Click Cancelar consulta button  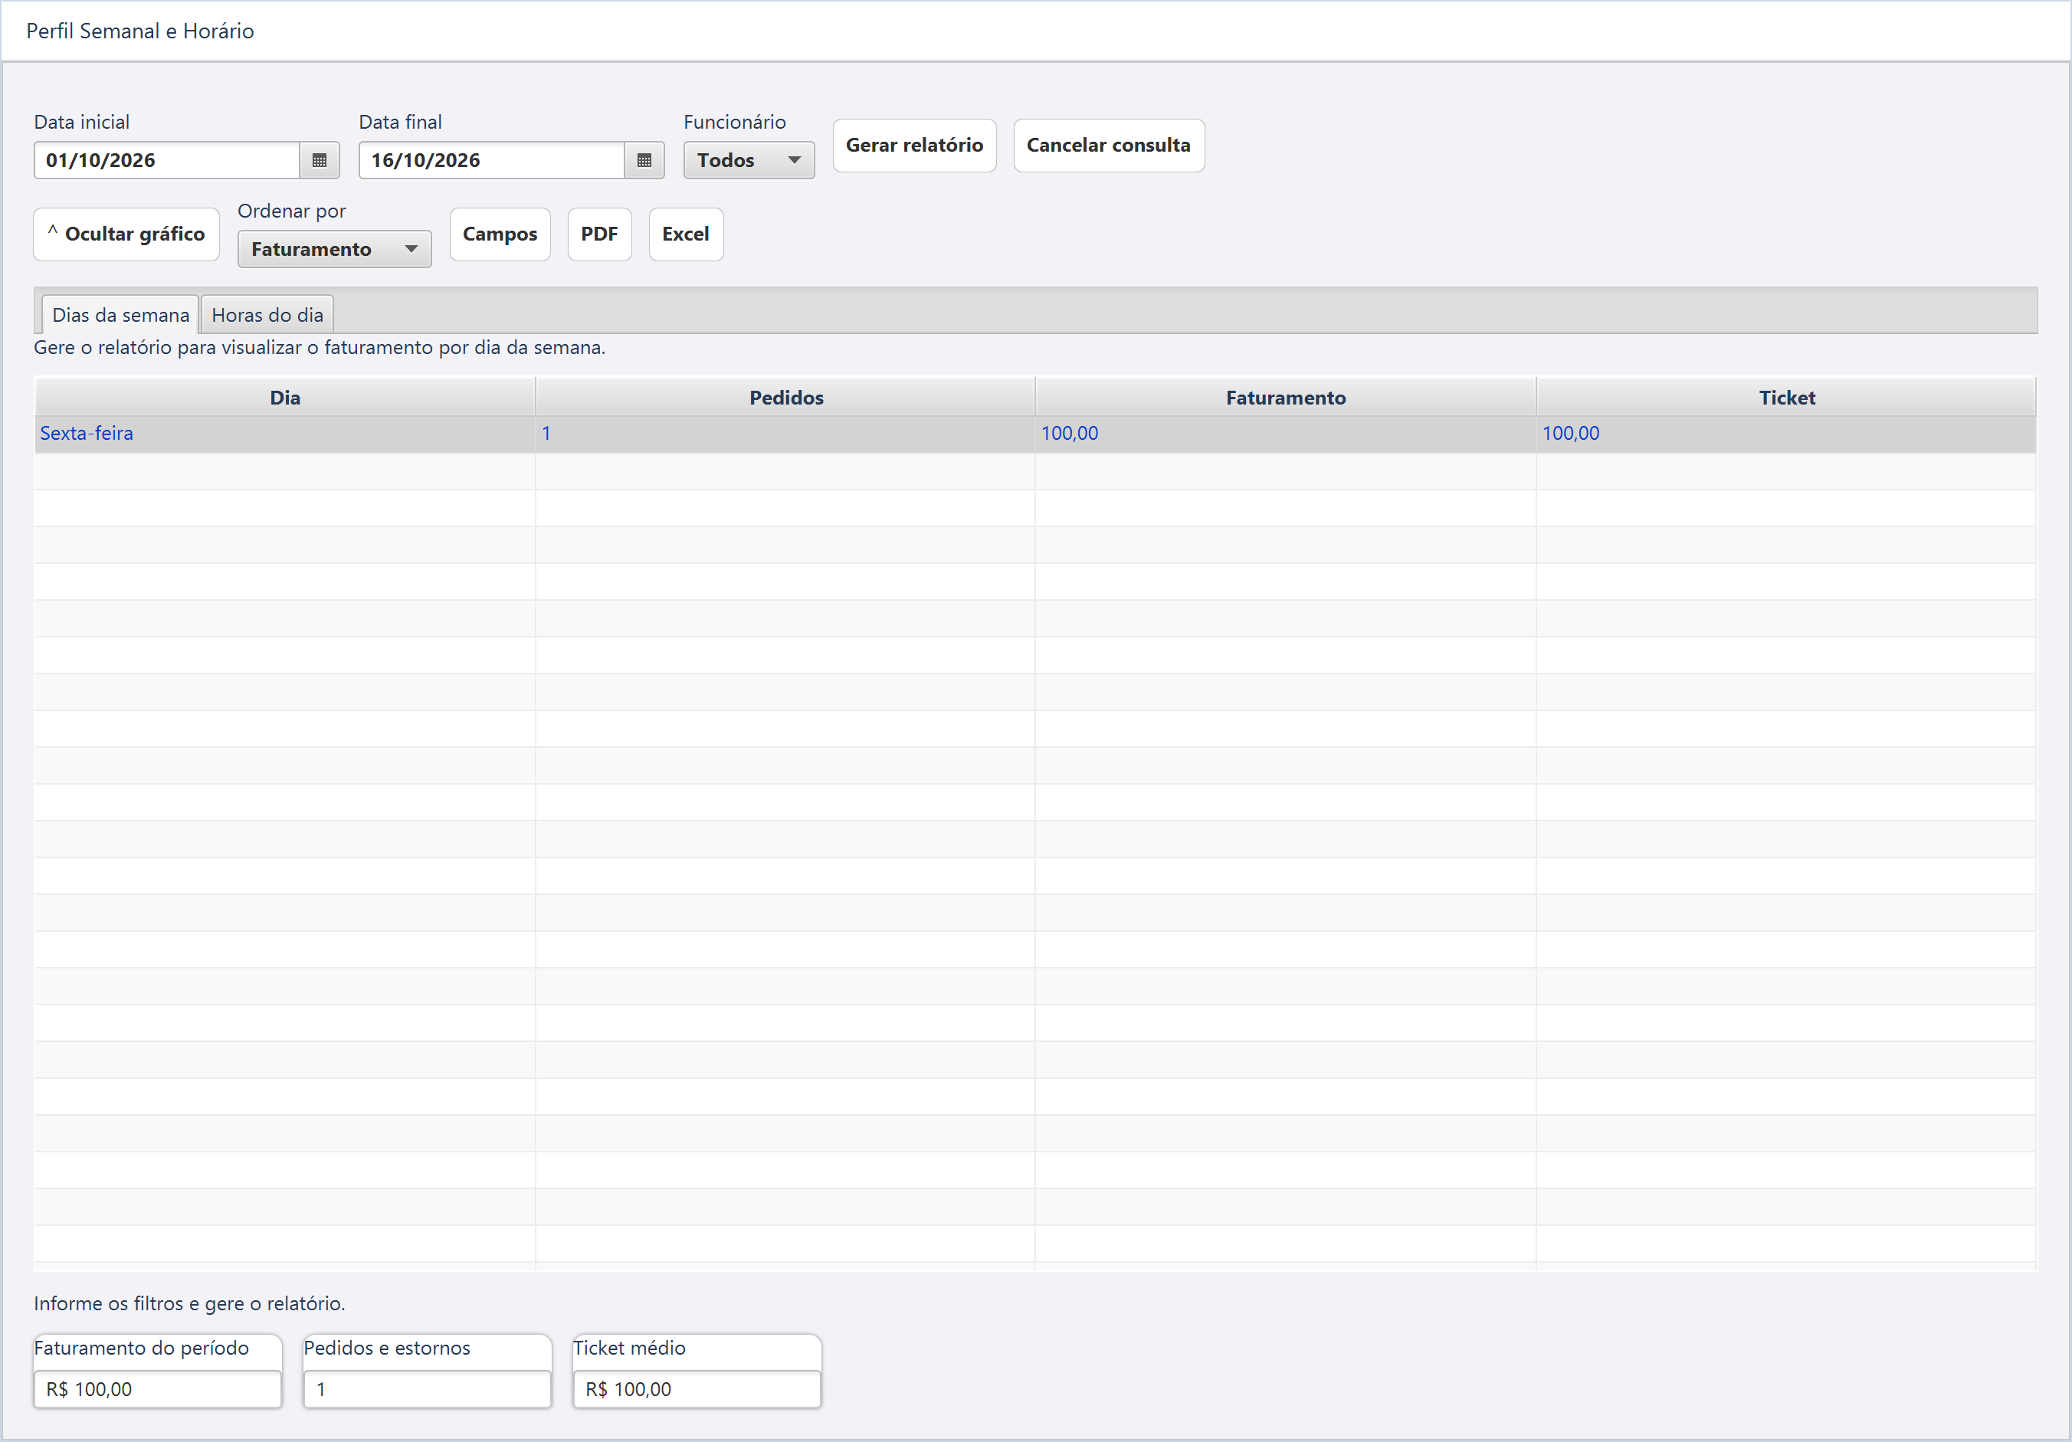pyautogui.click(x=1108, y=146)
